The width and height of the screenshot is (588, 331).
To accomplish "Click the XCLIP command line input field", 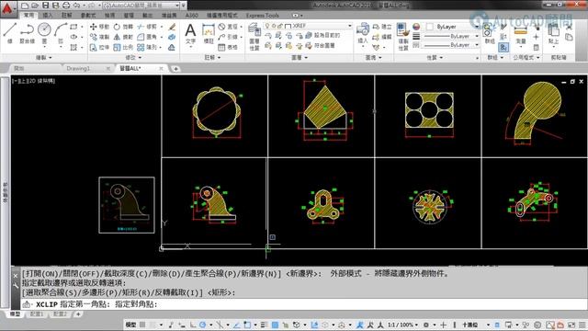I will (304, 304).
